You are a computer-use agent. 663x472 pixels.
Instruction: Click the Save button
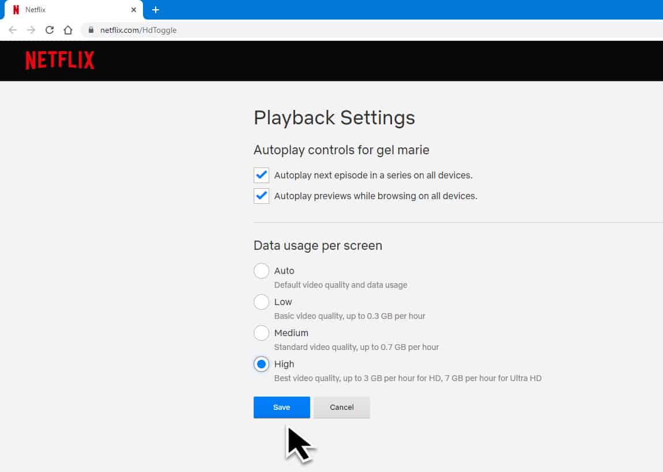tap(281, 408)
